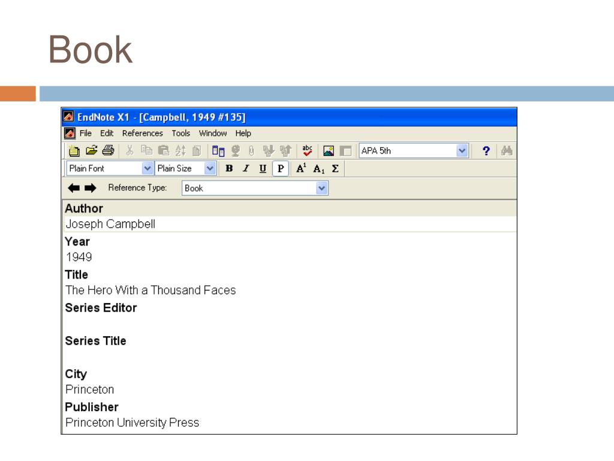The image size is (614, 461).
Task: Click the empty Series Title field
Action: 290,357
